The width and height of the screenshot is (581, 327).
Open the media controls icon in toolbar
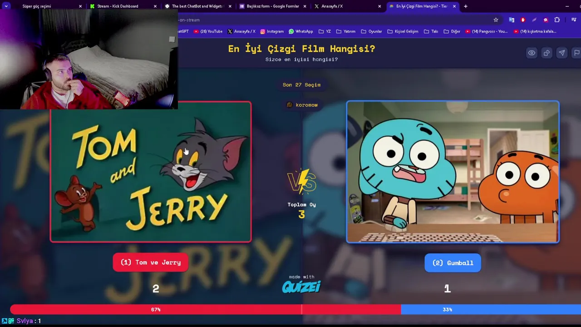click(x=574, y=20)
